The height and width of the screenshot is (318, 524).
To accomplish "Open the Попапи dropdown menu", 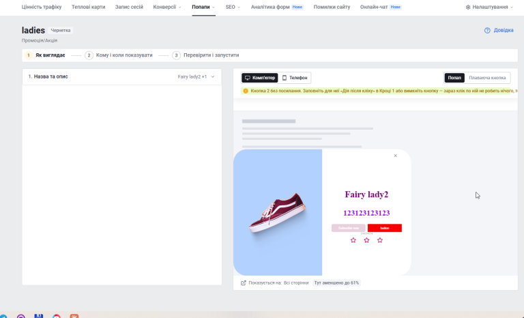I will pos(203,7).
